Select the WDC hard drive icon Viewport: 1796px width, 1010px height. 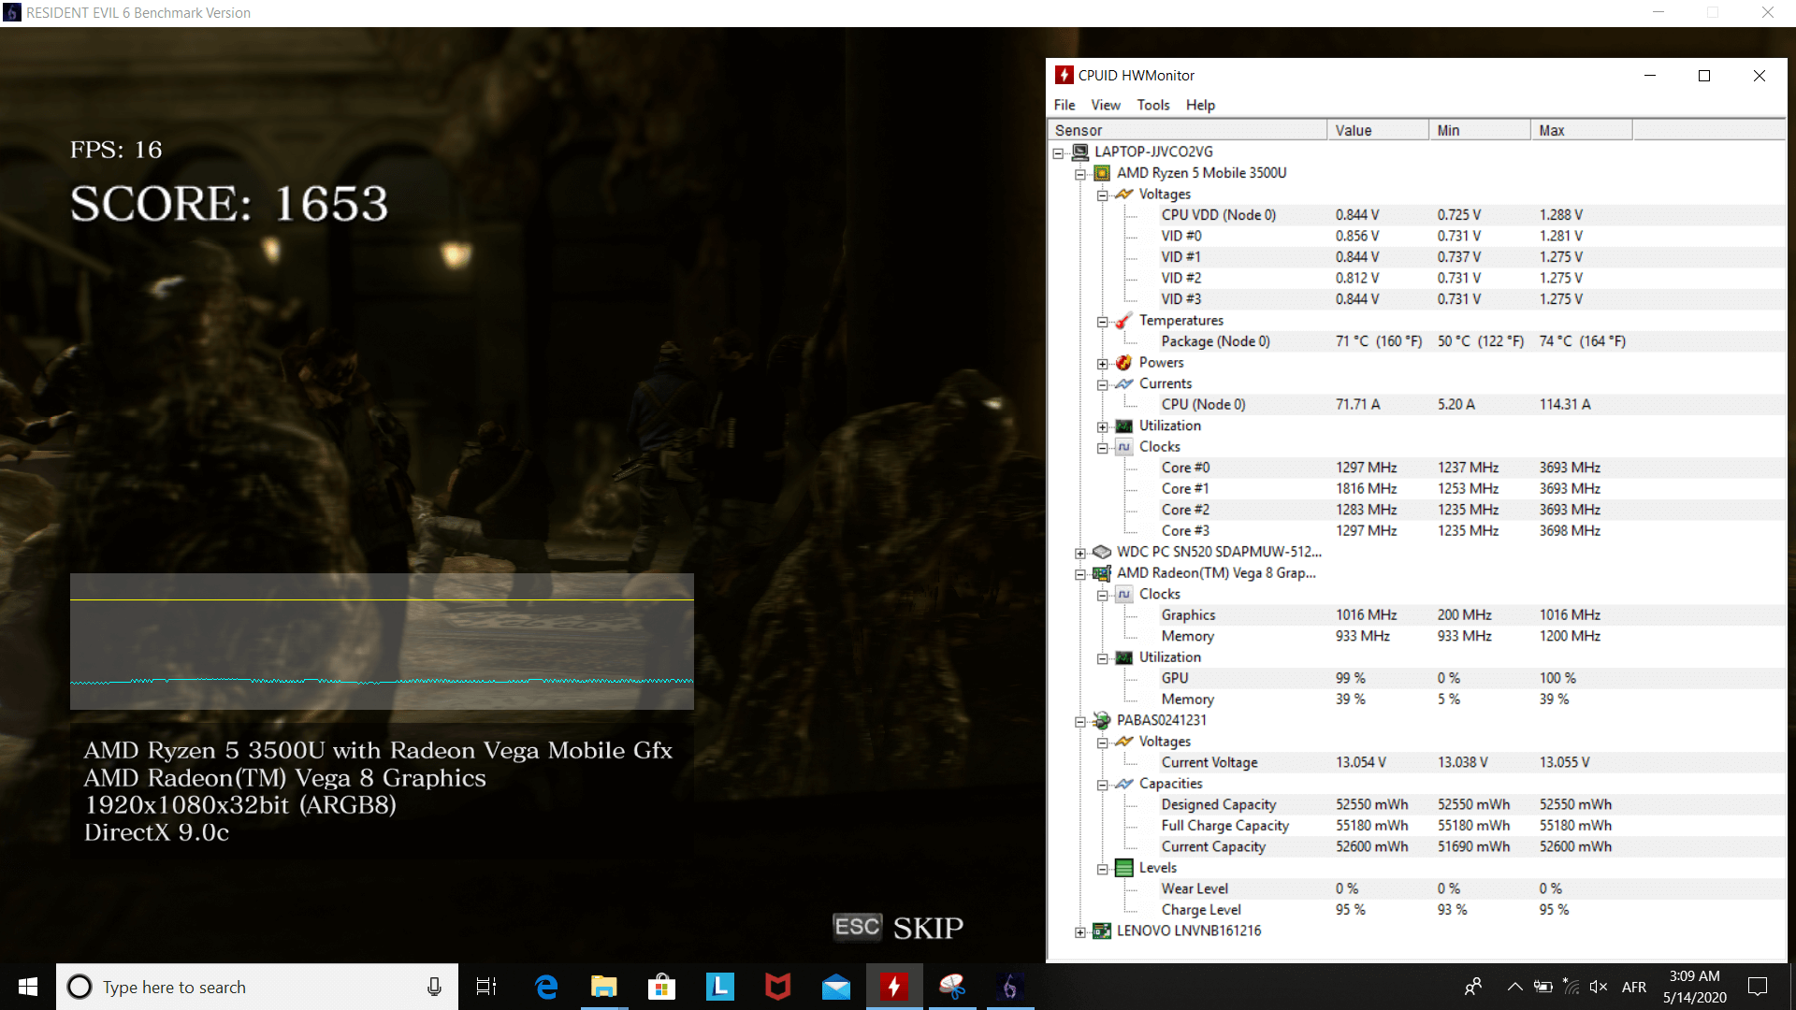coord(1102,552)
